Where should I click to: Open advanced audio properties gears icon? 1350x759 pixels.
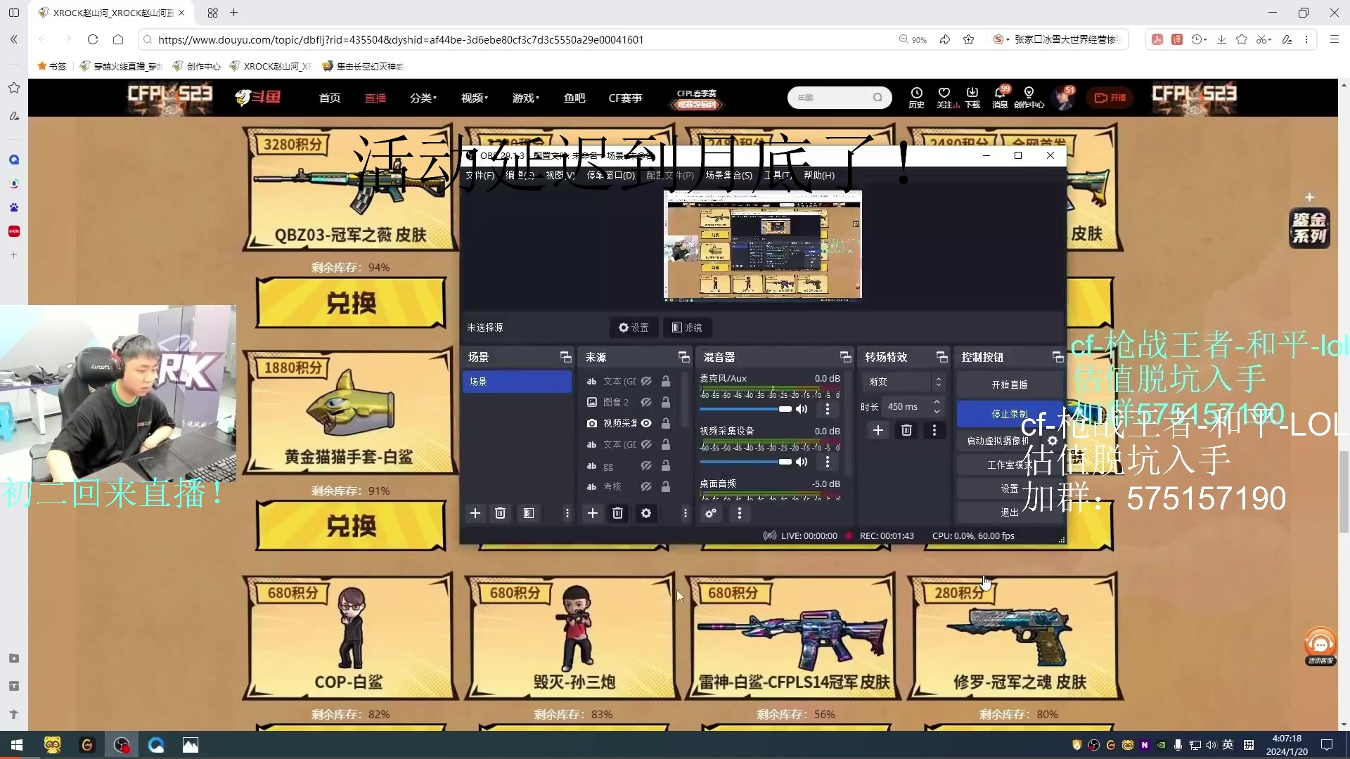pos(711,514)
